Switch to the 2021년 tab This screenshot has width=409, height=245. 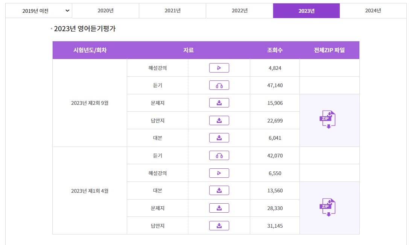point(172,11)
